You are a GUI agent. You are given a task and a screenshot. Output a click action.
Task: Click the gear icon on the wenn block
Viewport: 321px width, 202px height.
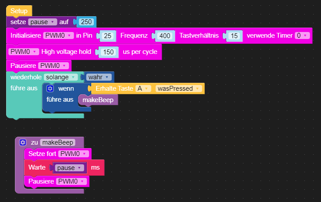tap(50, 89)
